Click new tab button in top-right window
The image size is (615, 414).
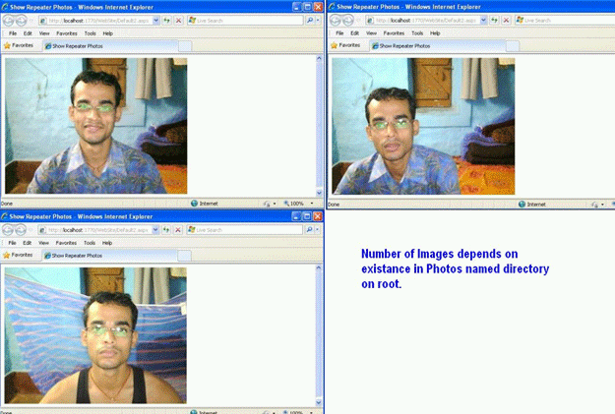(513, 46)
